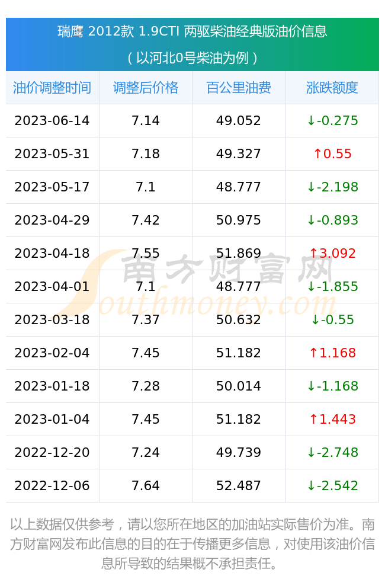The image size is (385, 579).
Task: Click the price 7.28 cell
Action: coord(146,386)
